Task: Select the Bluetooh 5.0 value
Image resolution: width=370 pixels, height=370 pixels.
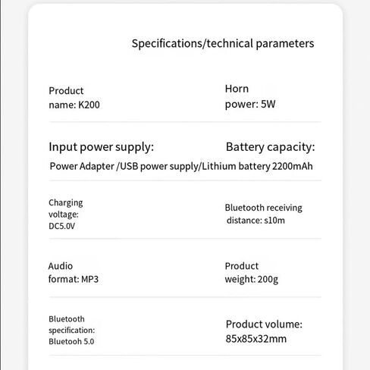Action: point(71,341)
